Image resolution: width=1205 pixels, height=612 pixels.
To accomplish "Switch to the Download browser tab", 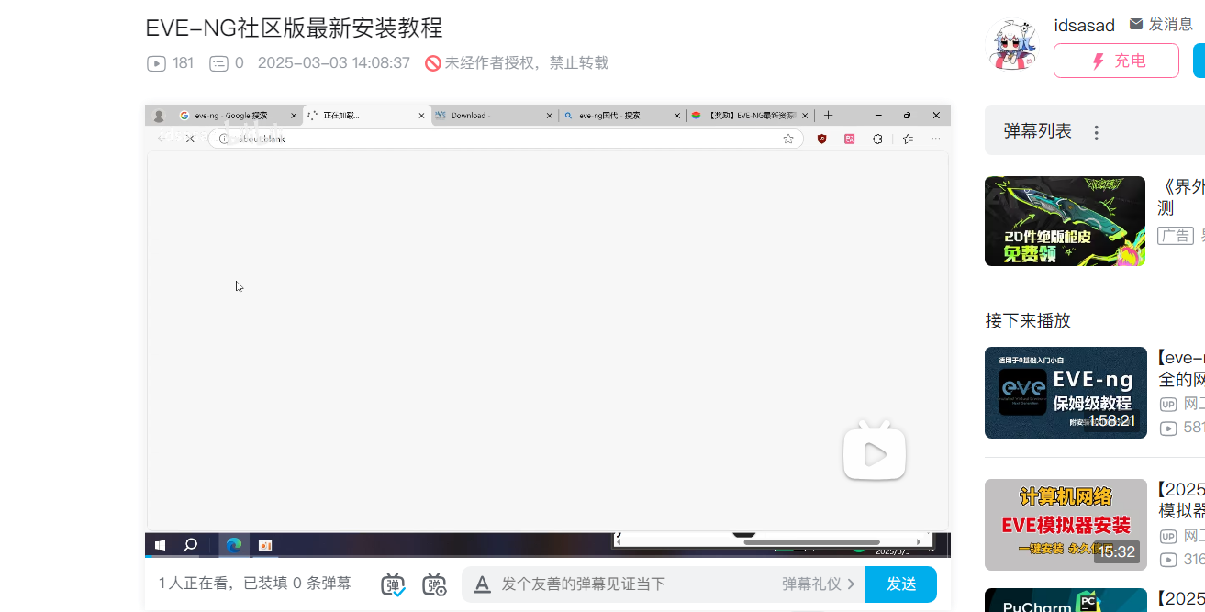I will (495, 116).
